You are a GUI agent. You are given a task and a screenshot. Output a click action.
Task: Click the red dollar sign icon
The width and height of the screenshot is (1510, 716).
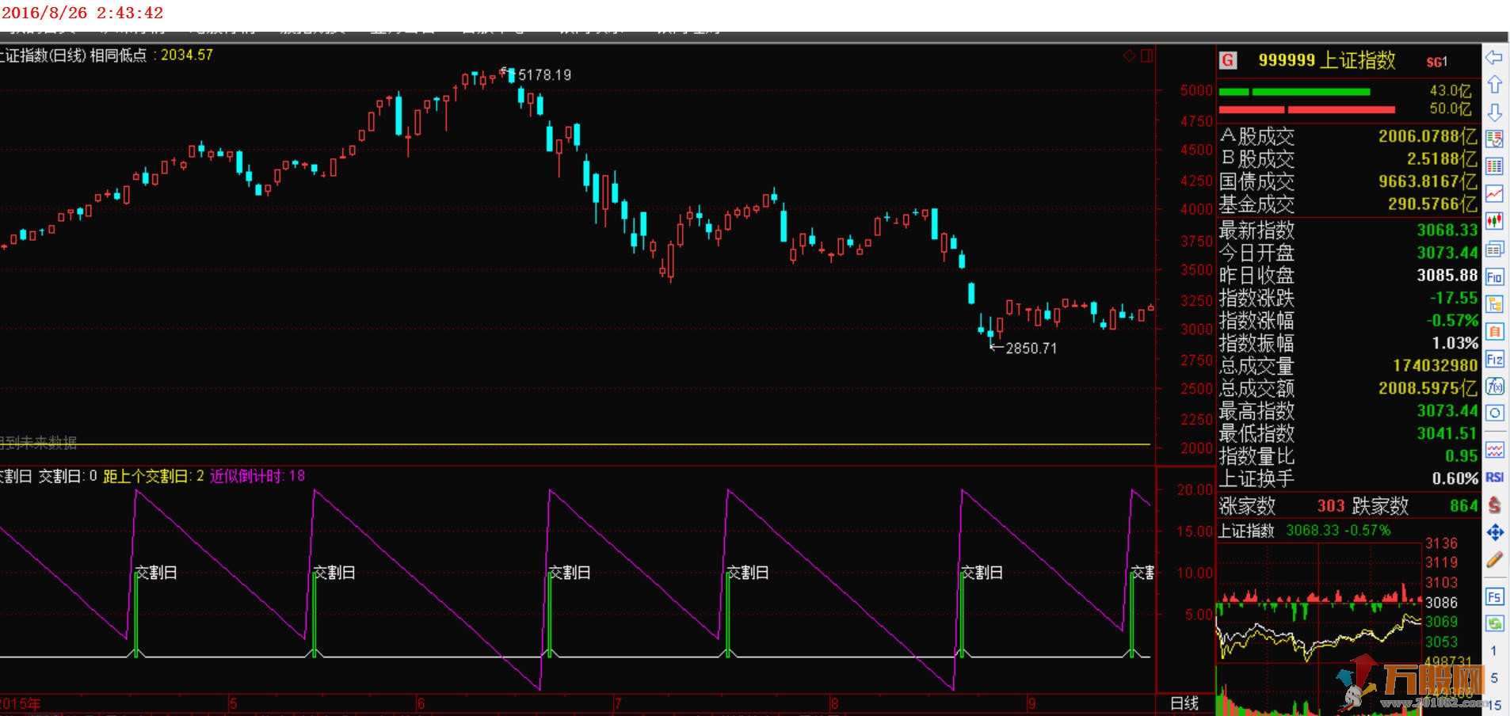pos(1494,505)
